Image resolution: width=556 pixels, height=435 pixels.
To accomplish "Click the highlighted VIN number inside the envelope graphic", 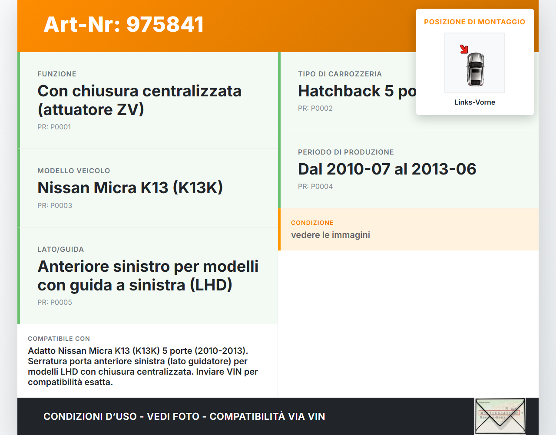I will pos(498,412).
